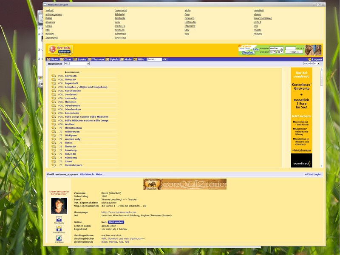
Task: Click user antenne_express in the oplist
Action: click(54, 14)
